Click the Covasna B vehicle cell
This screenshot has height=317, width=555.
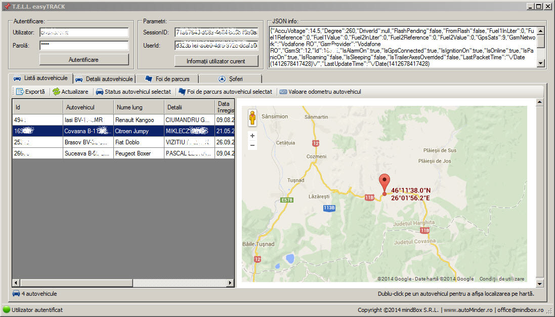click(x=89, y=131)
